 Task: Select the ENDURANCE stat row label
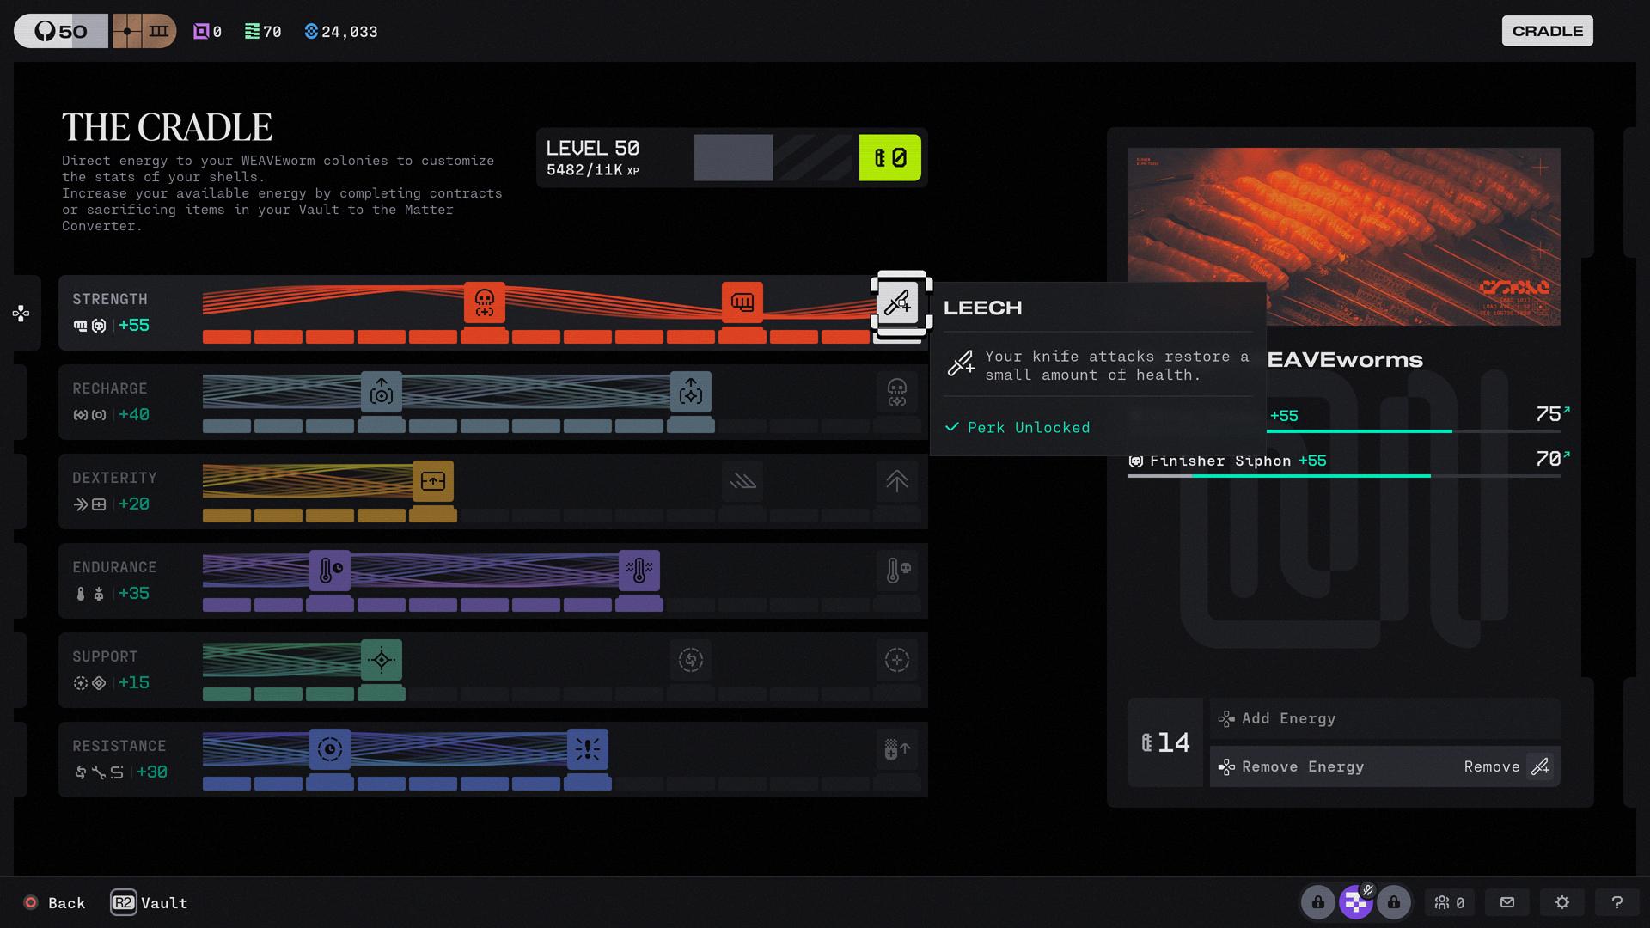click(x=114, y=567)
